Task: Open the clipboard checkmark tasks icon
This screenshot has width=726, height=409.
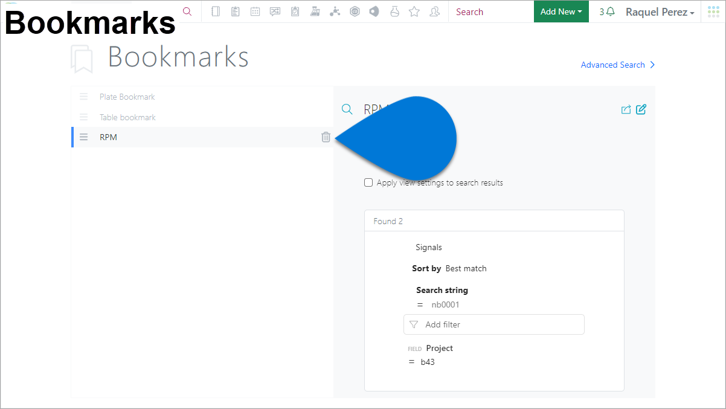Action: point(295,11)
